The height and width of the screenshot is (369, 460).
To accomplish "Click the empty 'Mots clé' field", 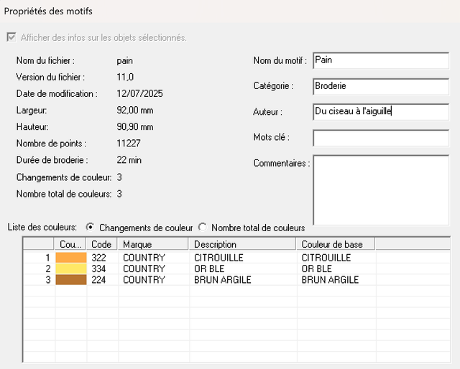I will [380, 137].
